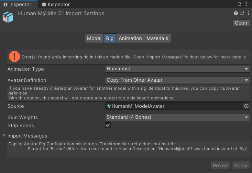The height and width of the screenshot is (173, 252).
Task: Click the Revert button
Action: coord(220,165)
